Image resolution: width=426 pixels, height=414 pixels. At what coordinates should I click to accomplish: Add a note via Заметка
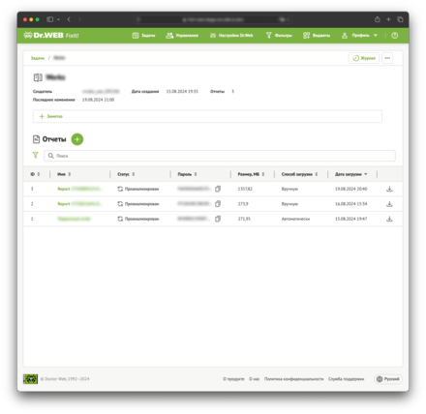click(x=51, y=116)
